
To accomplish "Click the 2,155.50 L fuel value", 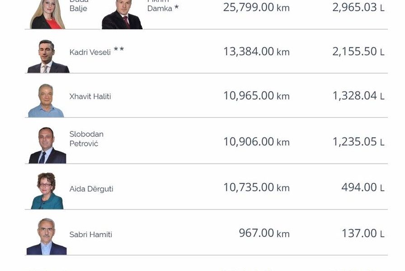I will pos(358,51).
